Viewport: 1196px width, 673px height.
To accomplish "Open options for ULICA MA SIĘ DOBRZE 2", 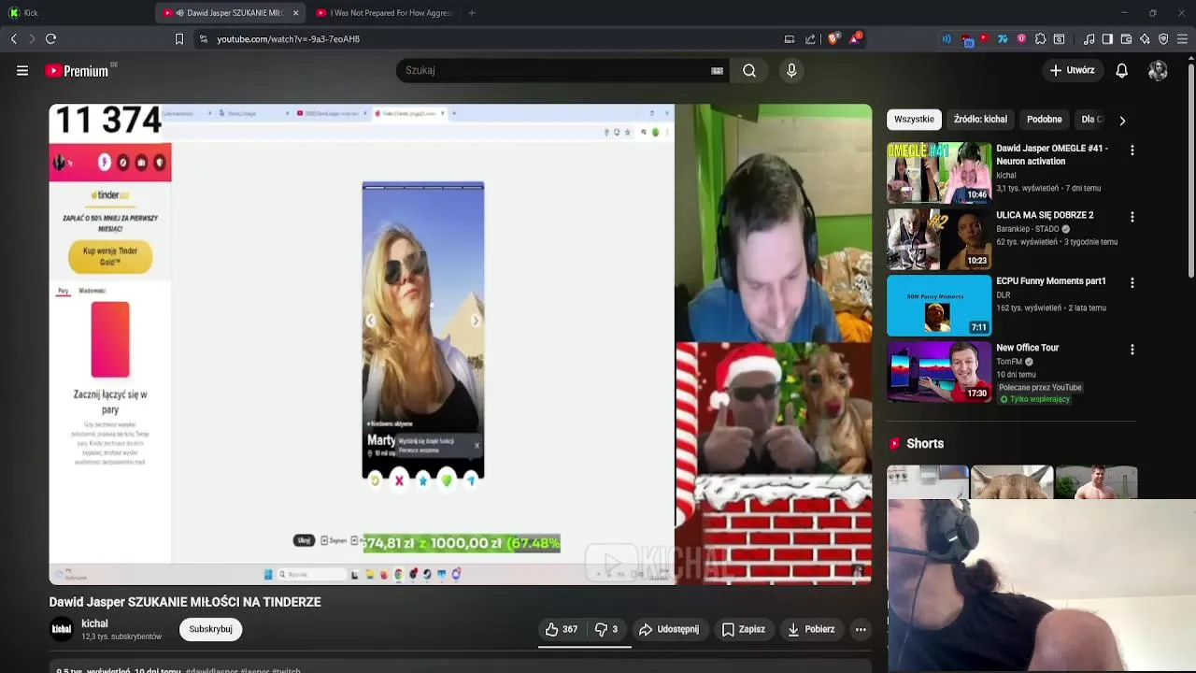I will point(1132,216).
